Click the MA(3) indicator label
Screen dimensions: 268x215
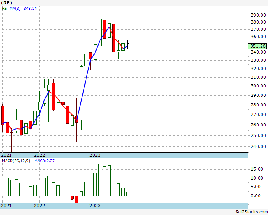(15, 8)
